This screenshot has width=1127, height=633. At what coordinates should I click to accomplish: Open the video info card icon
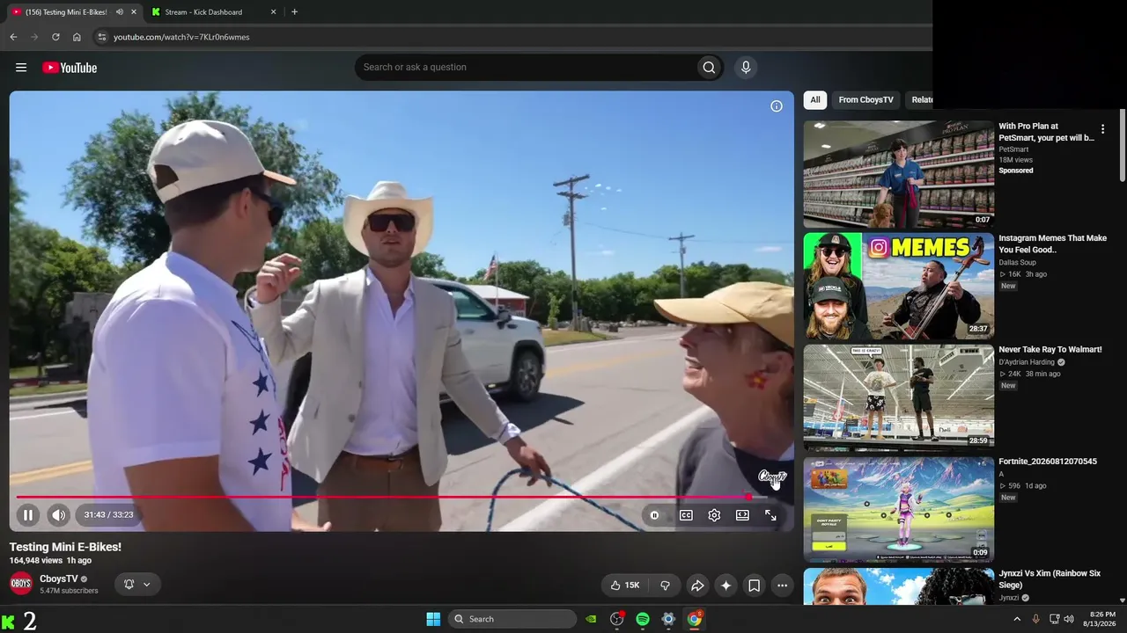coord(777,106)
